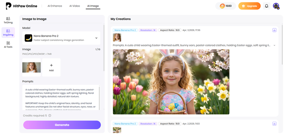This screenshot has height=136, width=286.
Task: Click into the Prompts text field
Action: [x=60, y=98]
